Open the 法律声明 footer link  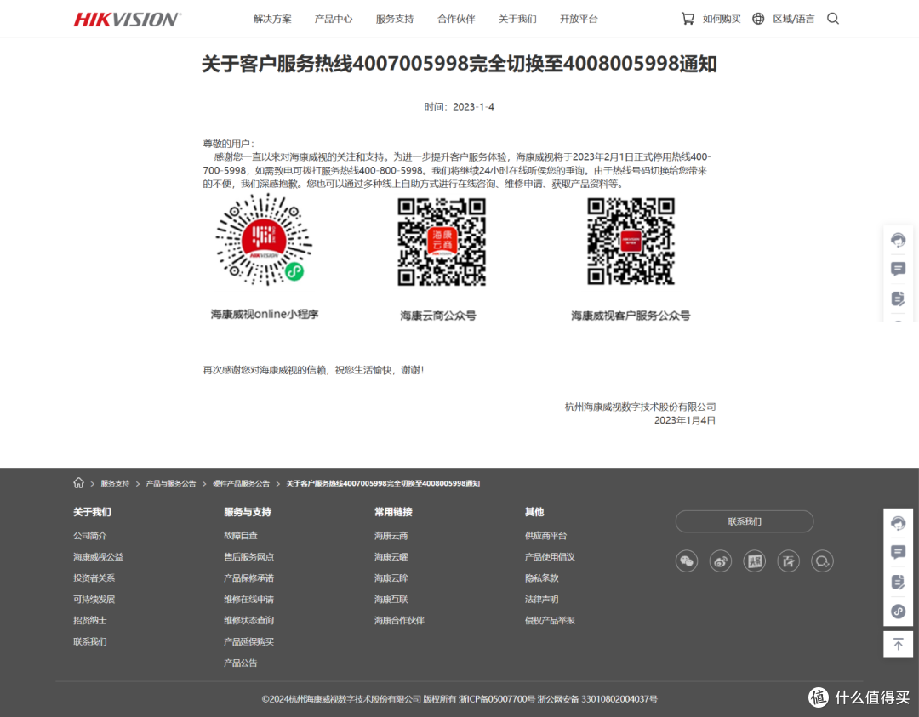point(541,600)
